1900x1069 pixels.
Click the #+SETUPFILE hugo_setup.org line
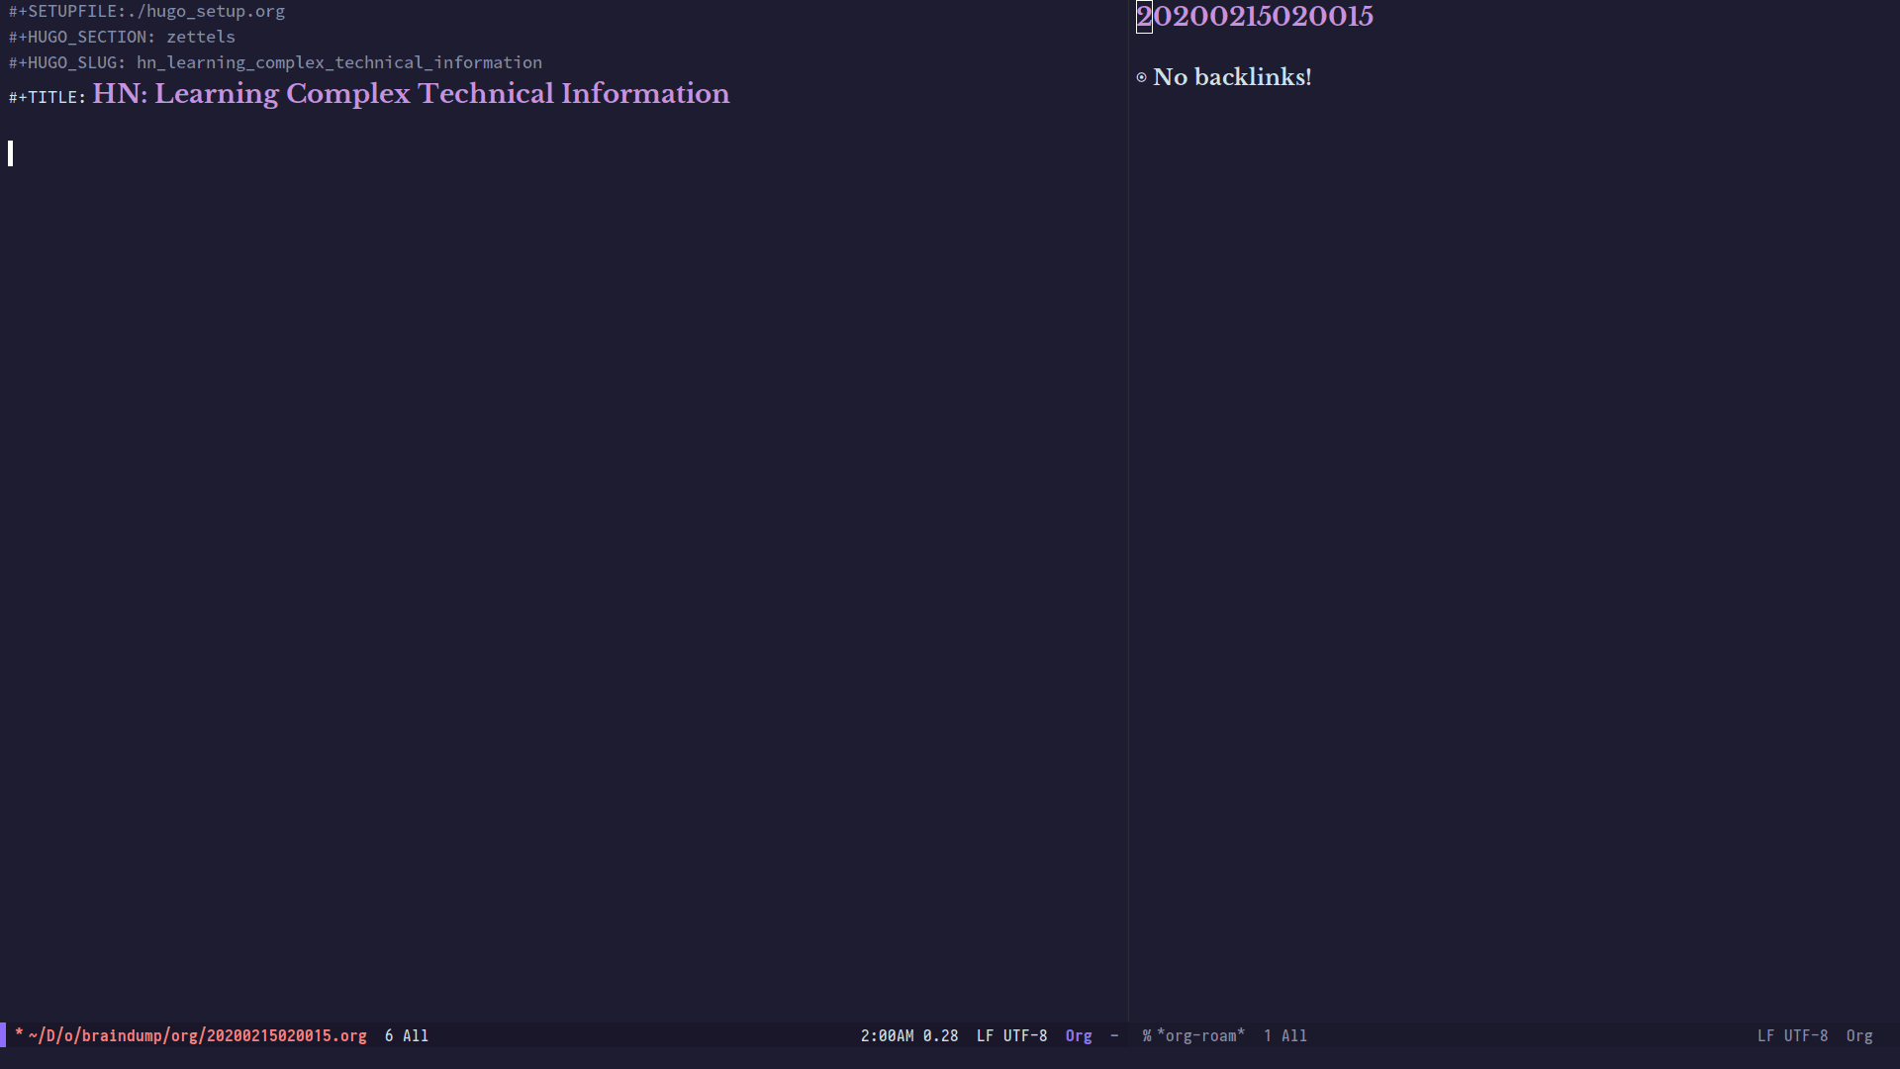pos(146,12)
